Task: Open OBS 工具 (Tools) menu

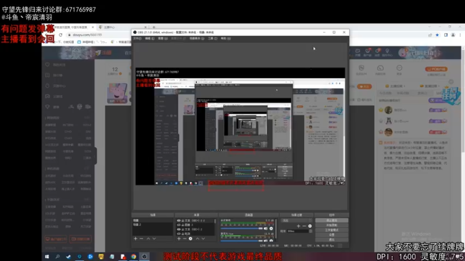Action: [x=212, y=38]
